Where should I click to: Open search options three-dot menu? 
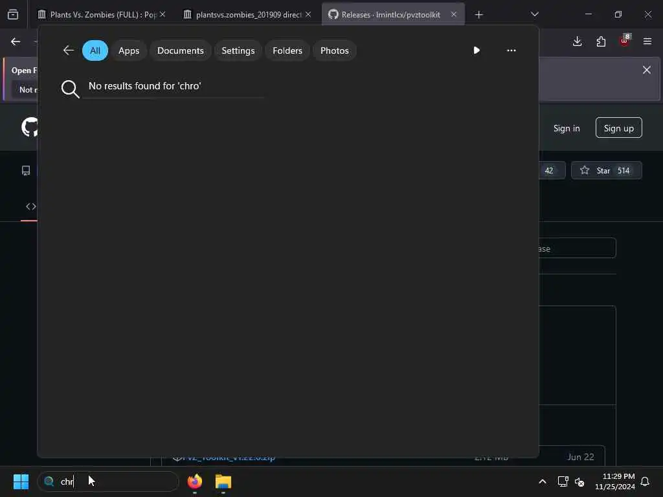[x=511, y=50]
